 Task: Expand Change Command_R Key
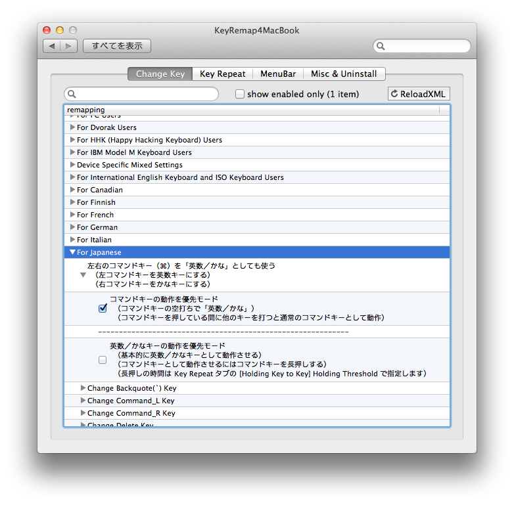pyautogui.click(x=83, y=412)
